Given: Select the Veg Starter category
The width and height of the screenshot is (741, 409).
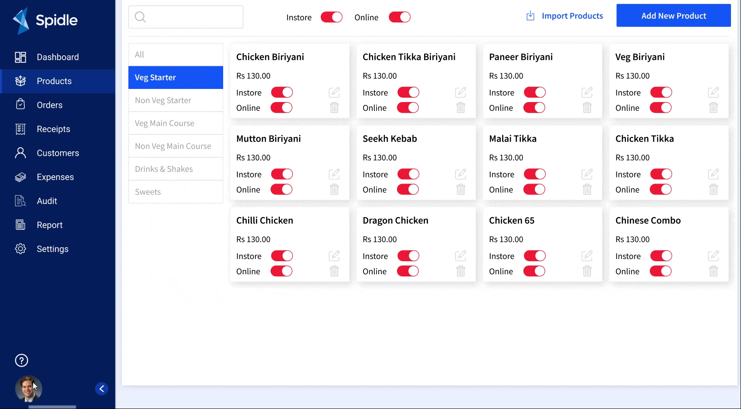Looking at the screenshot, I should point(176,78).
